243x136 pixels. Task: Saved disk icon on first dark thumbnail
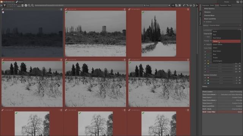pyautogui.click(x=3, y=12)
